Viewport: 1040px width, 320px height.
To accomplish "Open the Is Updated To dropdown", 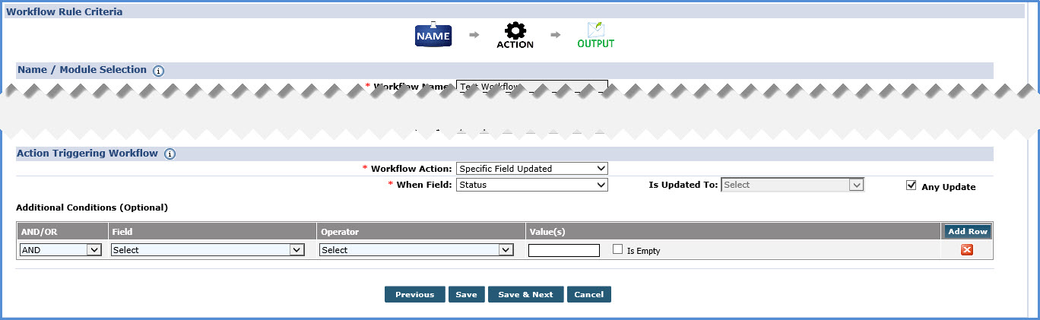I will tap(793, 185).
